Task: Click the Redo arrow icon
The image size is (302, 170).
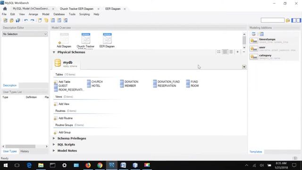Action: pos(33,20)
